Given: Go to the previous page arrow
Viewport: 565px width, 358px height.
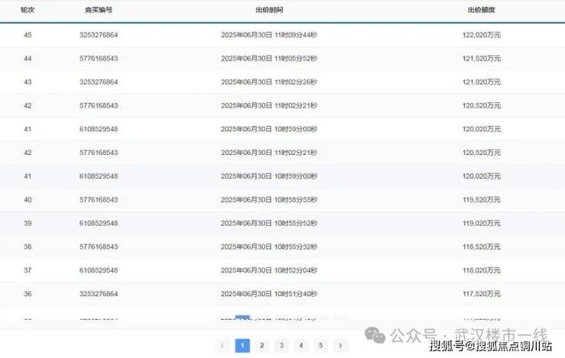Looking at the screenshot, I should [223, 346].
